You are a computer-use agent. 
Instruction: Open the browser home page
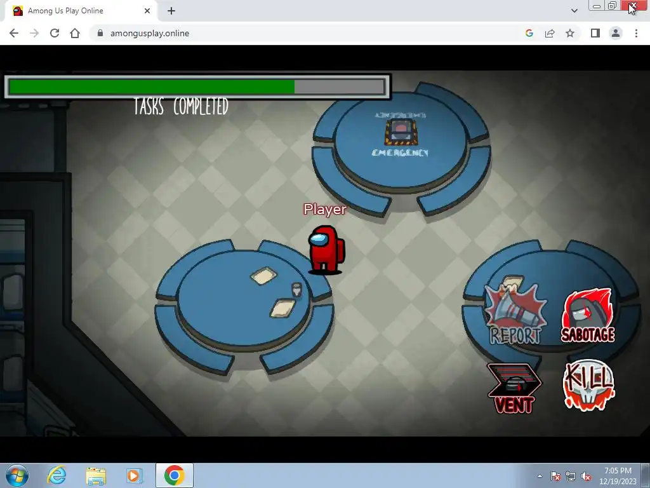point(75,33)
